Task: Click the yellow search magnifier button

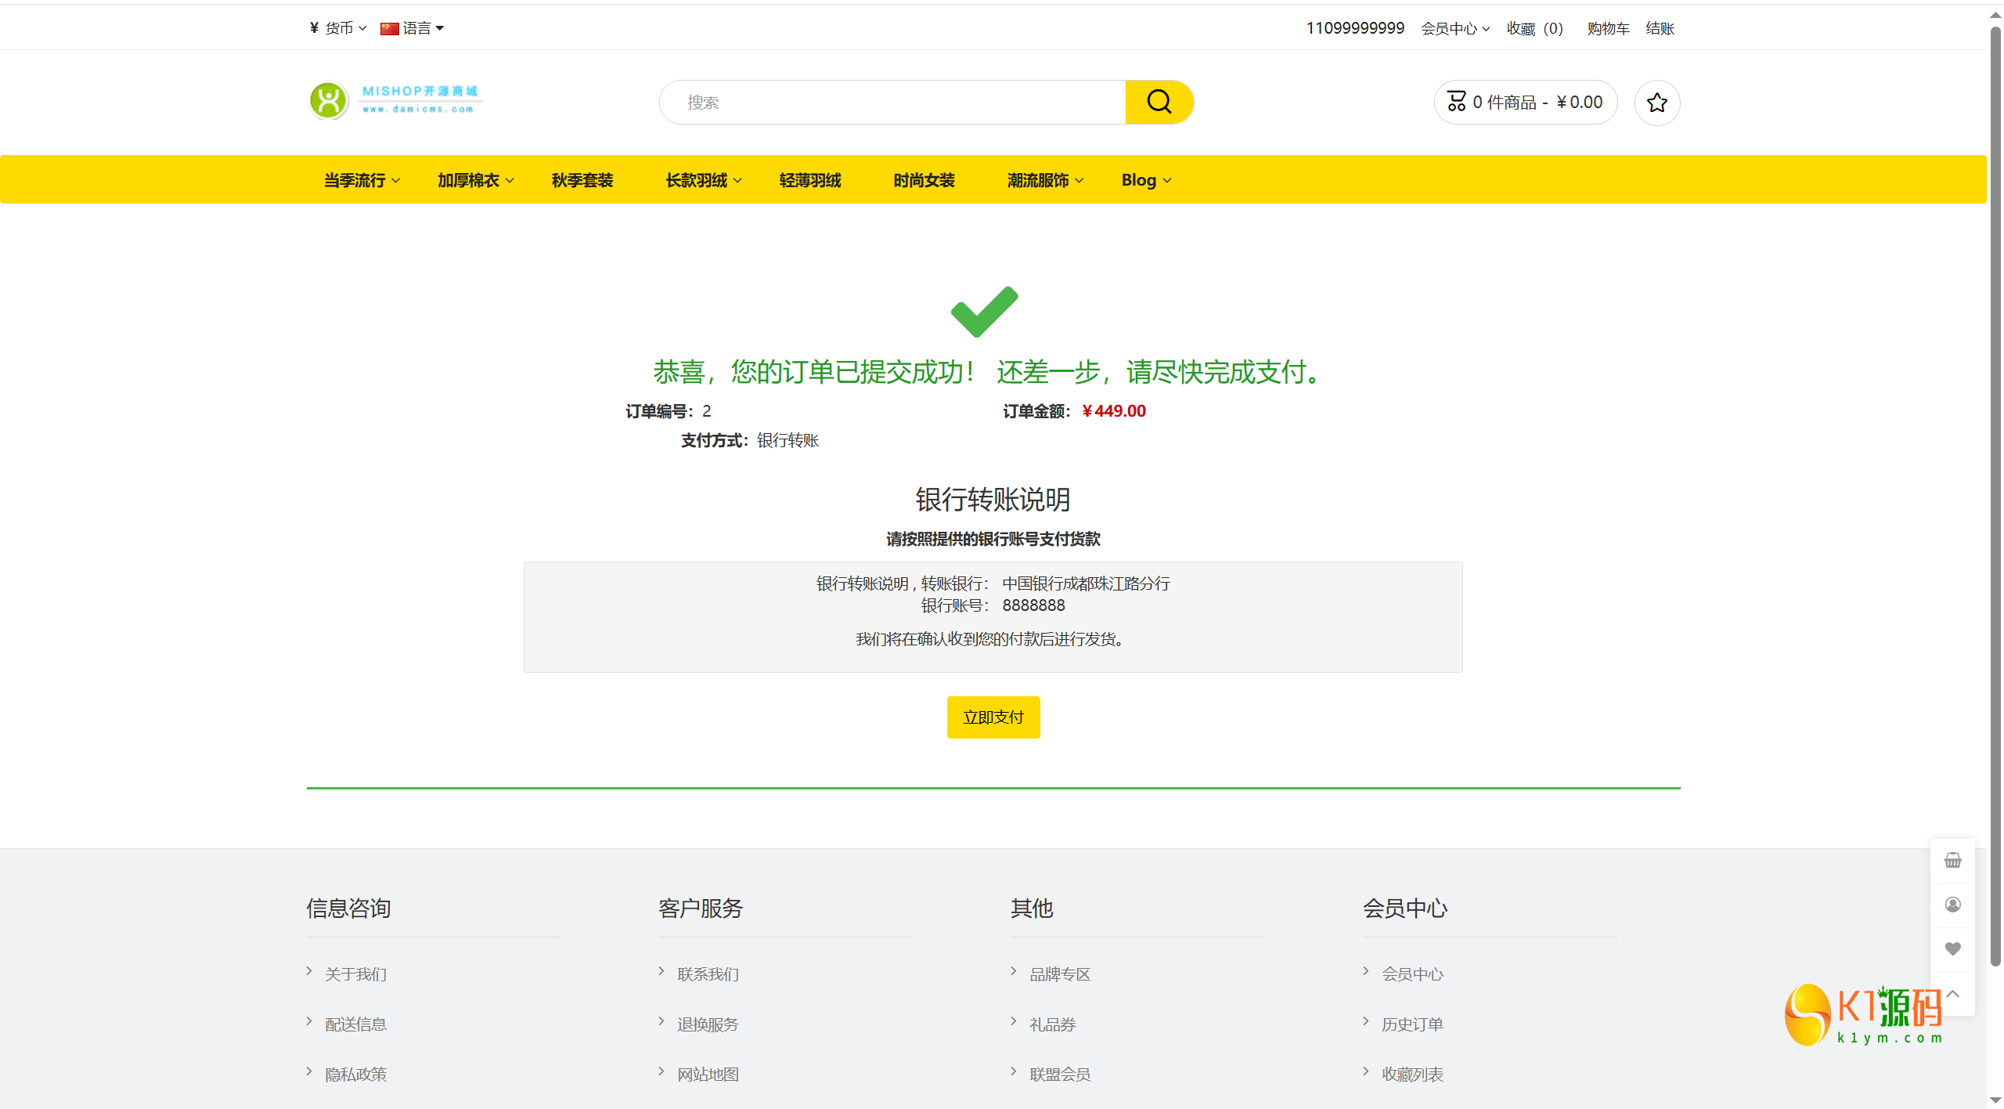Action: 1159,102
